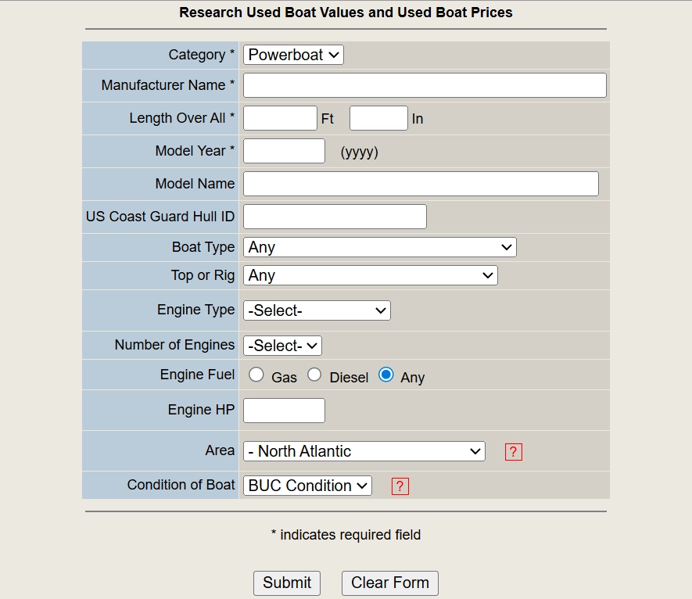Open the Condition of Boat help icon
The height and width of the screenshot is (599, 692).
tap(400, 486)
